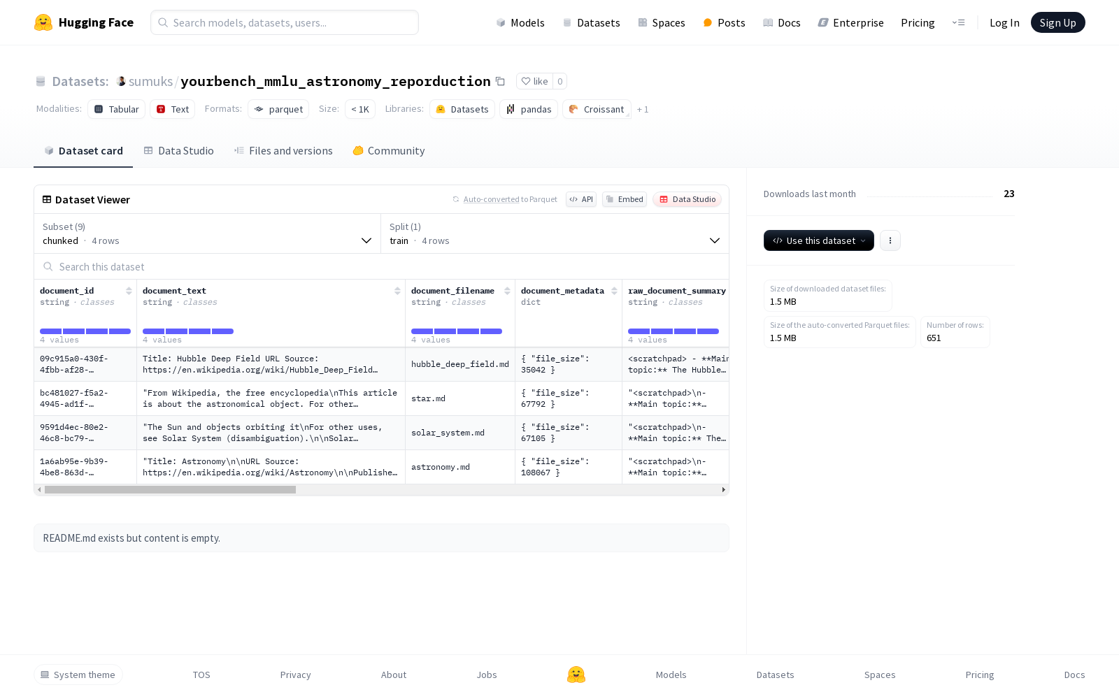Select the hubble_deep_field.md cell
1119x699 pixels.
tap(460, 364)
